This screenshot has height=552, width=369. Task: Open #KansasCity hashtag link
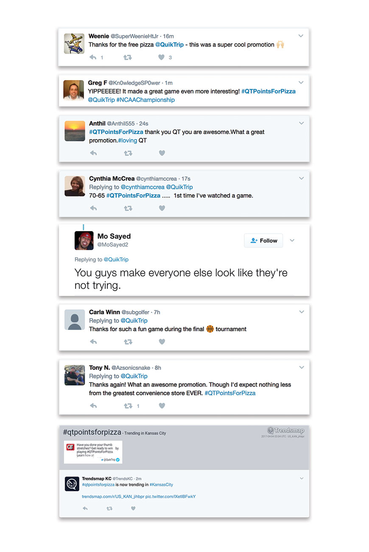(x=161, y=485)
